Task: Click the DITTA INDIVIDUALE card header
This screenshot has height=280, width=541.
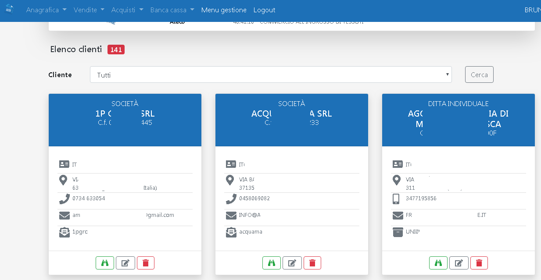Action: tap(459, 120)
